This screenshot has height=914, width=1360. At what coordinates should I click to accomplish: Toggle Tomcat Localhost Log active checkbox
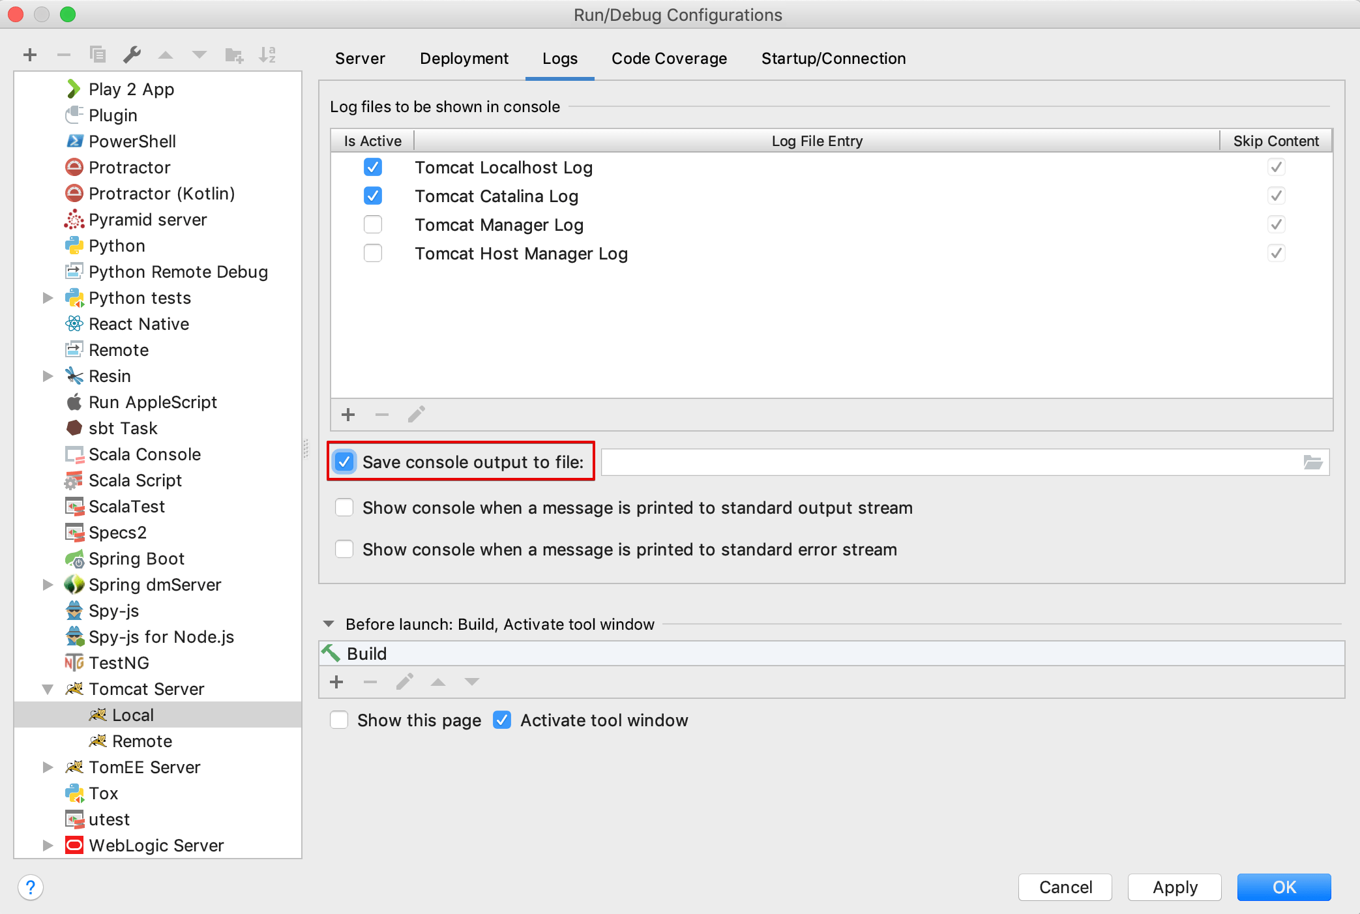[x=373, y=168]
